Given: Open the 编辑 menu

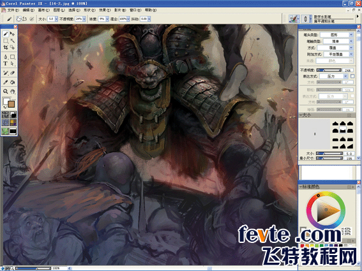Looking at the screenshot, I should 28,10.
